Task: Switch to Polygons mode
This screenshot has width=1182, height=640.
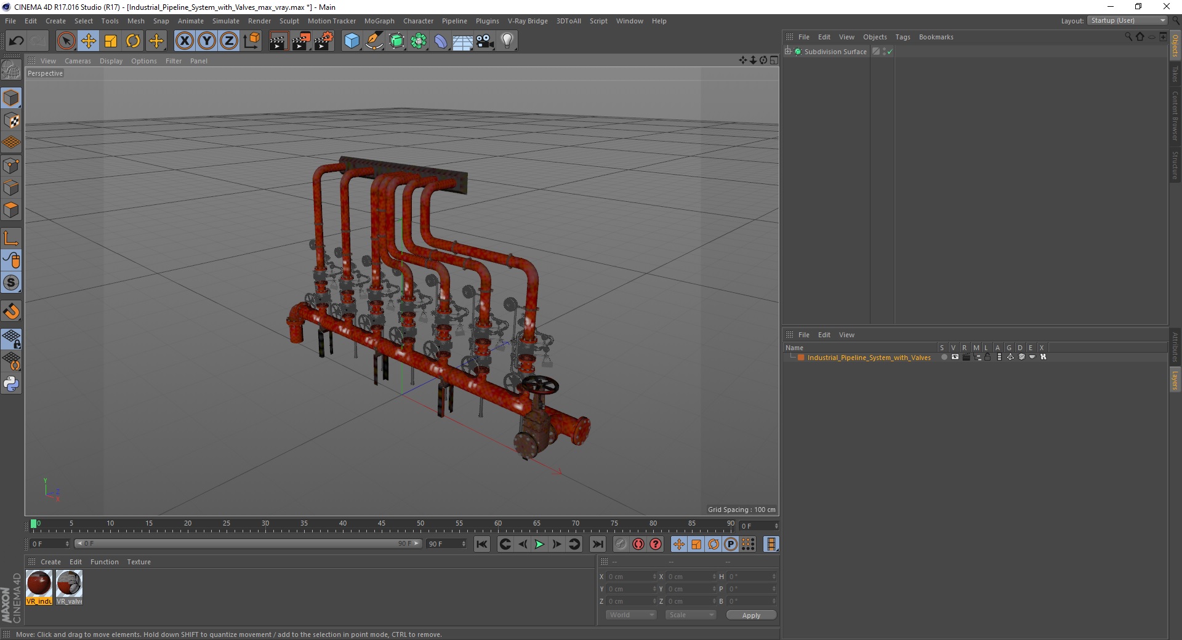Action: coord(11,210)
